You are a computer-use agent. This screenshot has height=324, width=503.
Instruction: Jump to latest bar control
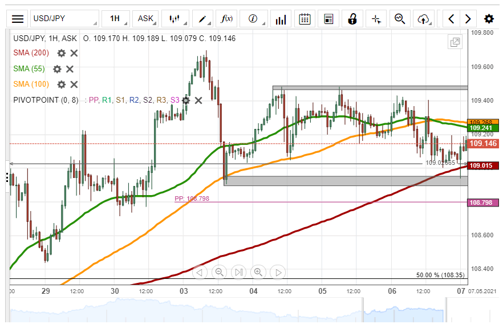point(238,272)
